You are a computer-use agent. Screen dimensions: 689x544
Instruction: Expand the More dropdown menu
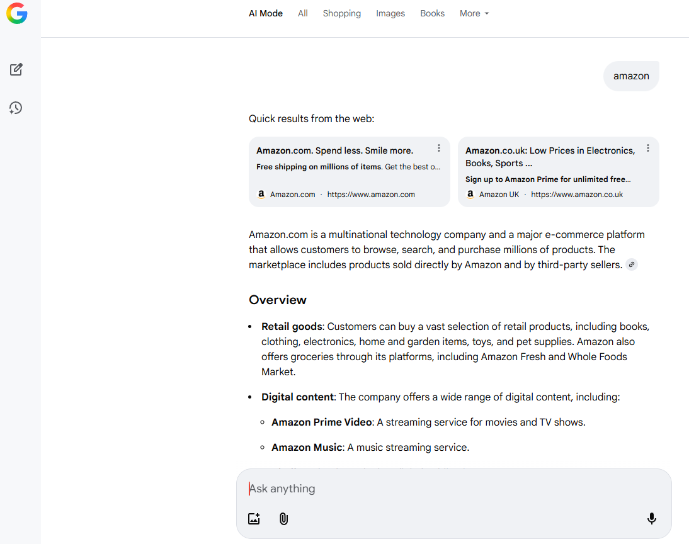[x=474, y=13]
